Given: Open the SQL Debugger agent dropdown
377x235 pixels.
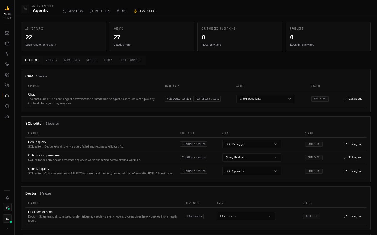Looking at the screenshot, I should (252, 144).
